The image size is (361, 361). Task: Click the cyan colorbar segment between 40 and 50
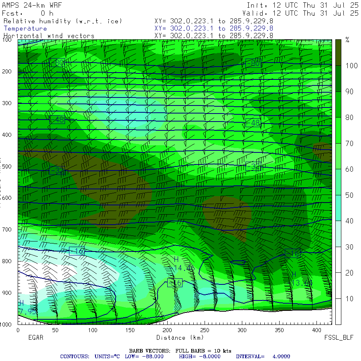coord(338,208)
